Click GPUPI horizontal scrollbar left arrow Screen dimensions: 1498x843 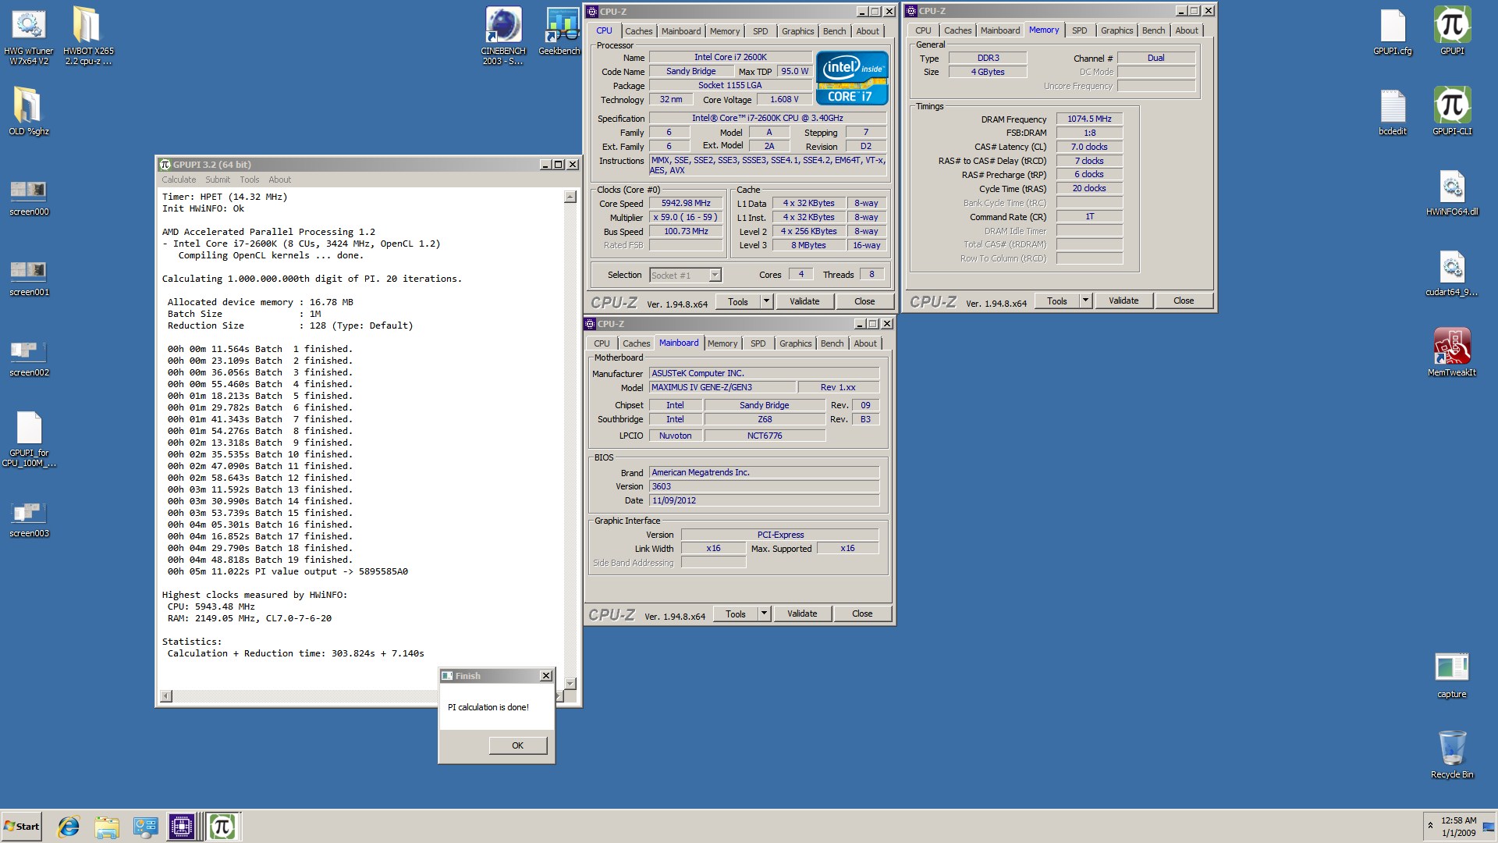click(x=166, y=695)
